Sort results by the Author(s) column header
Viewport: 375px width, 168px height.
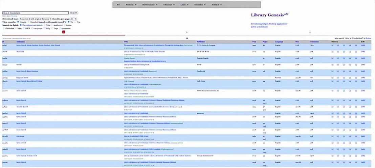tap(21, 42)
